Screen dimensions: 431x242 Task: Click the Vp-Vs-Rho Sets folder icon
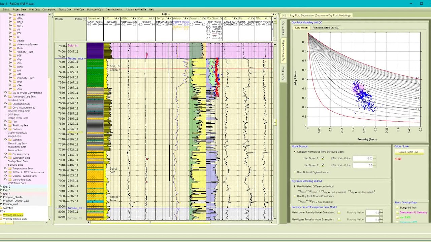(10, 179)
